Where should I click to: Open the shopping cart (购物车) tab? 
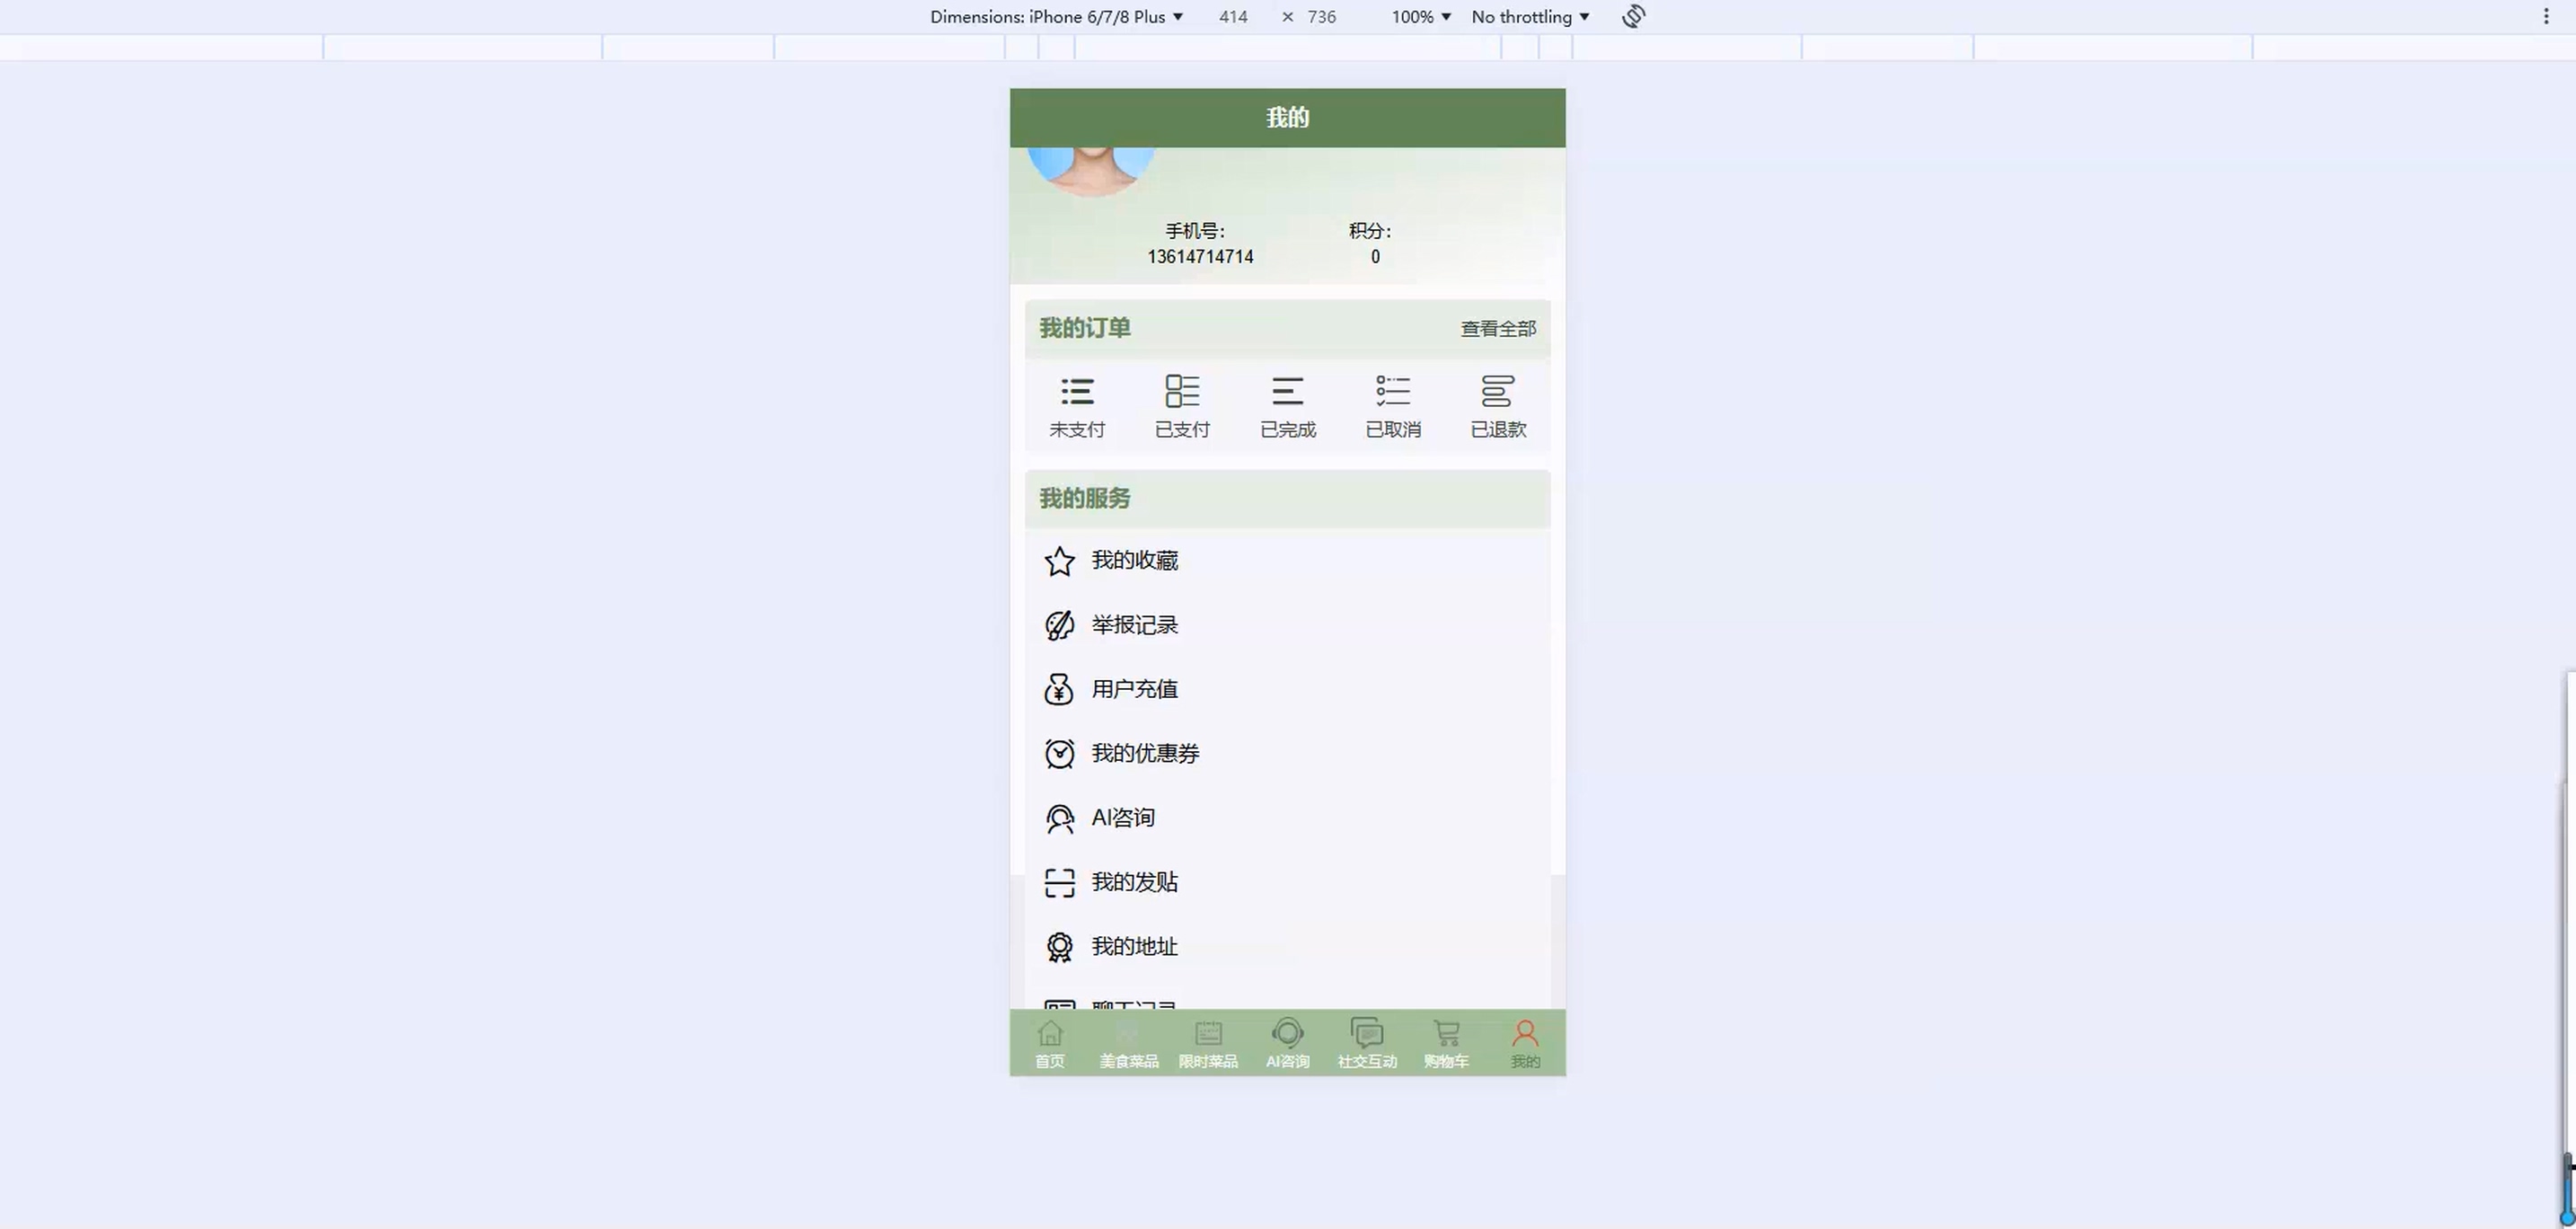point(1446,1043)
